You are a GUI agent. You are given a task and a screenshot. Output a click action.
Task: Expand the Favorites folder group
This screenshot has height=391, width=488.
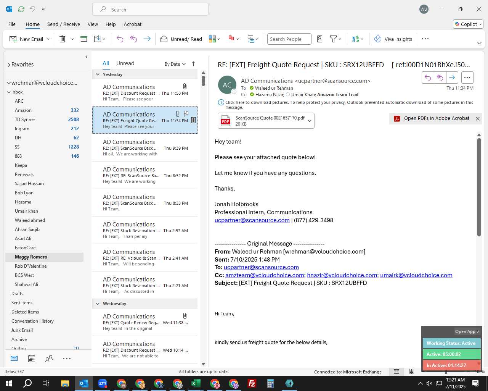click(x=9, y=65)
